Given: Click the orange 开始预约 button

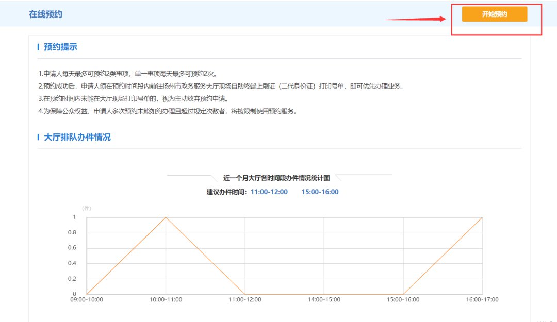Looking at the screenshot, I should tap(494, 14).
